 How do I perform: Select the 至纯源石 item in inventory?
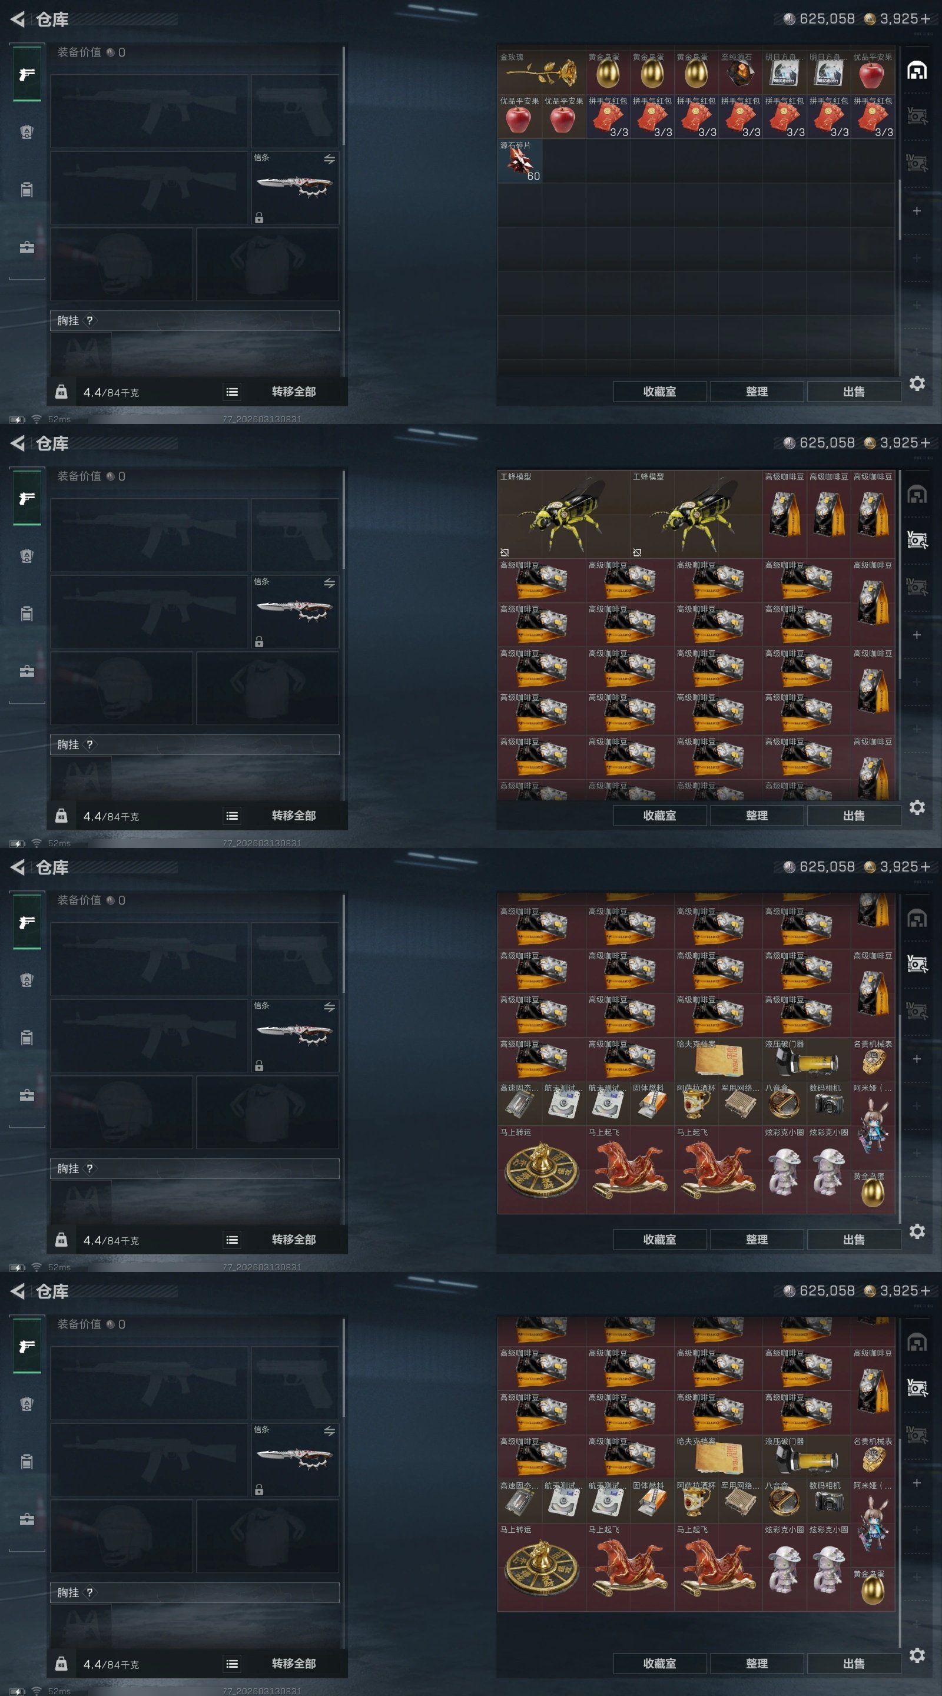[x=740, y=72]
